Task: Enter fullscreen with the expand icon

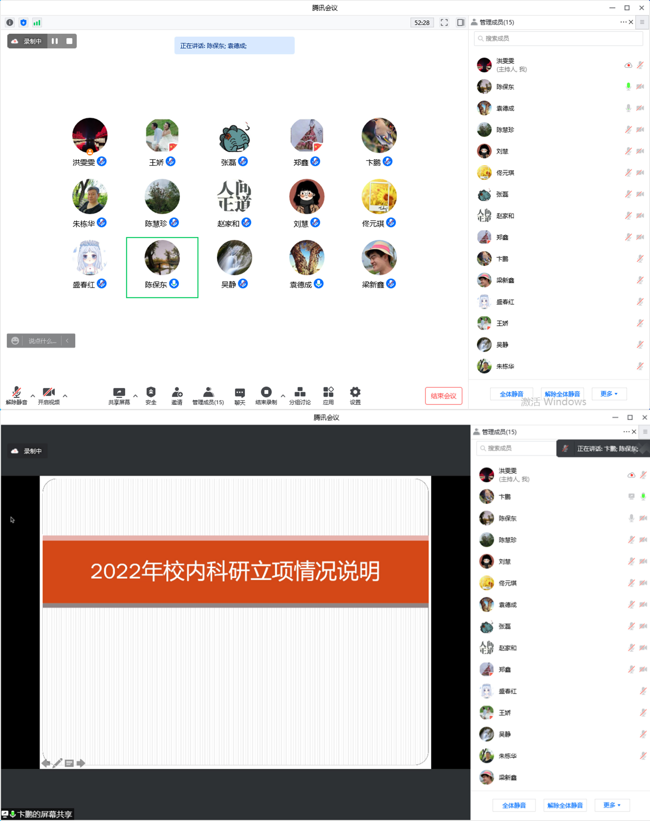Action: pos(444,23)
